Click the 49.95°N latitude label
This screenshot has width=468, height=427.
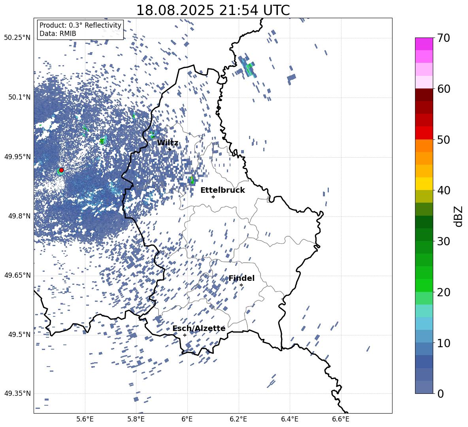(x=17, y=157)
